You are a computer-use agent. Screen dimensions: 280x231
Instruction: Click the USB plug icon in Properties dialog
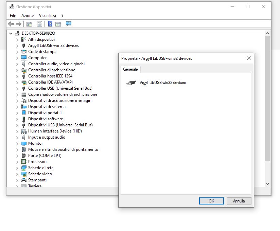point(131,83)
